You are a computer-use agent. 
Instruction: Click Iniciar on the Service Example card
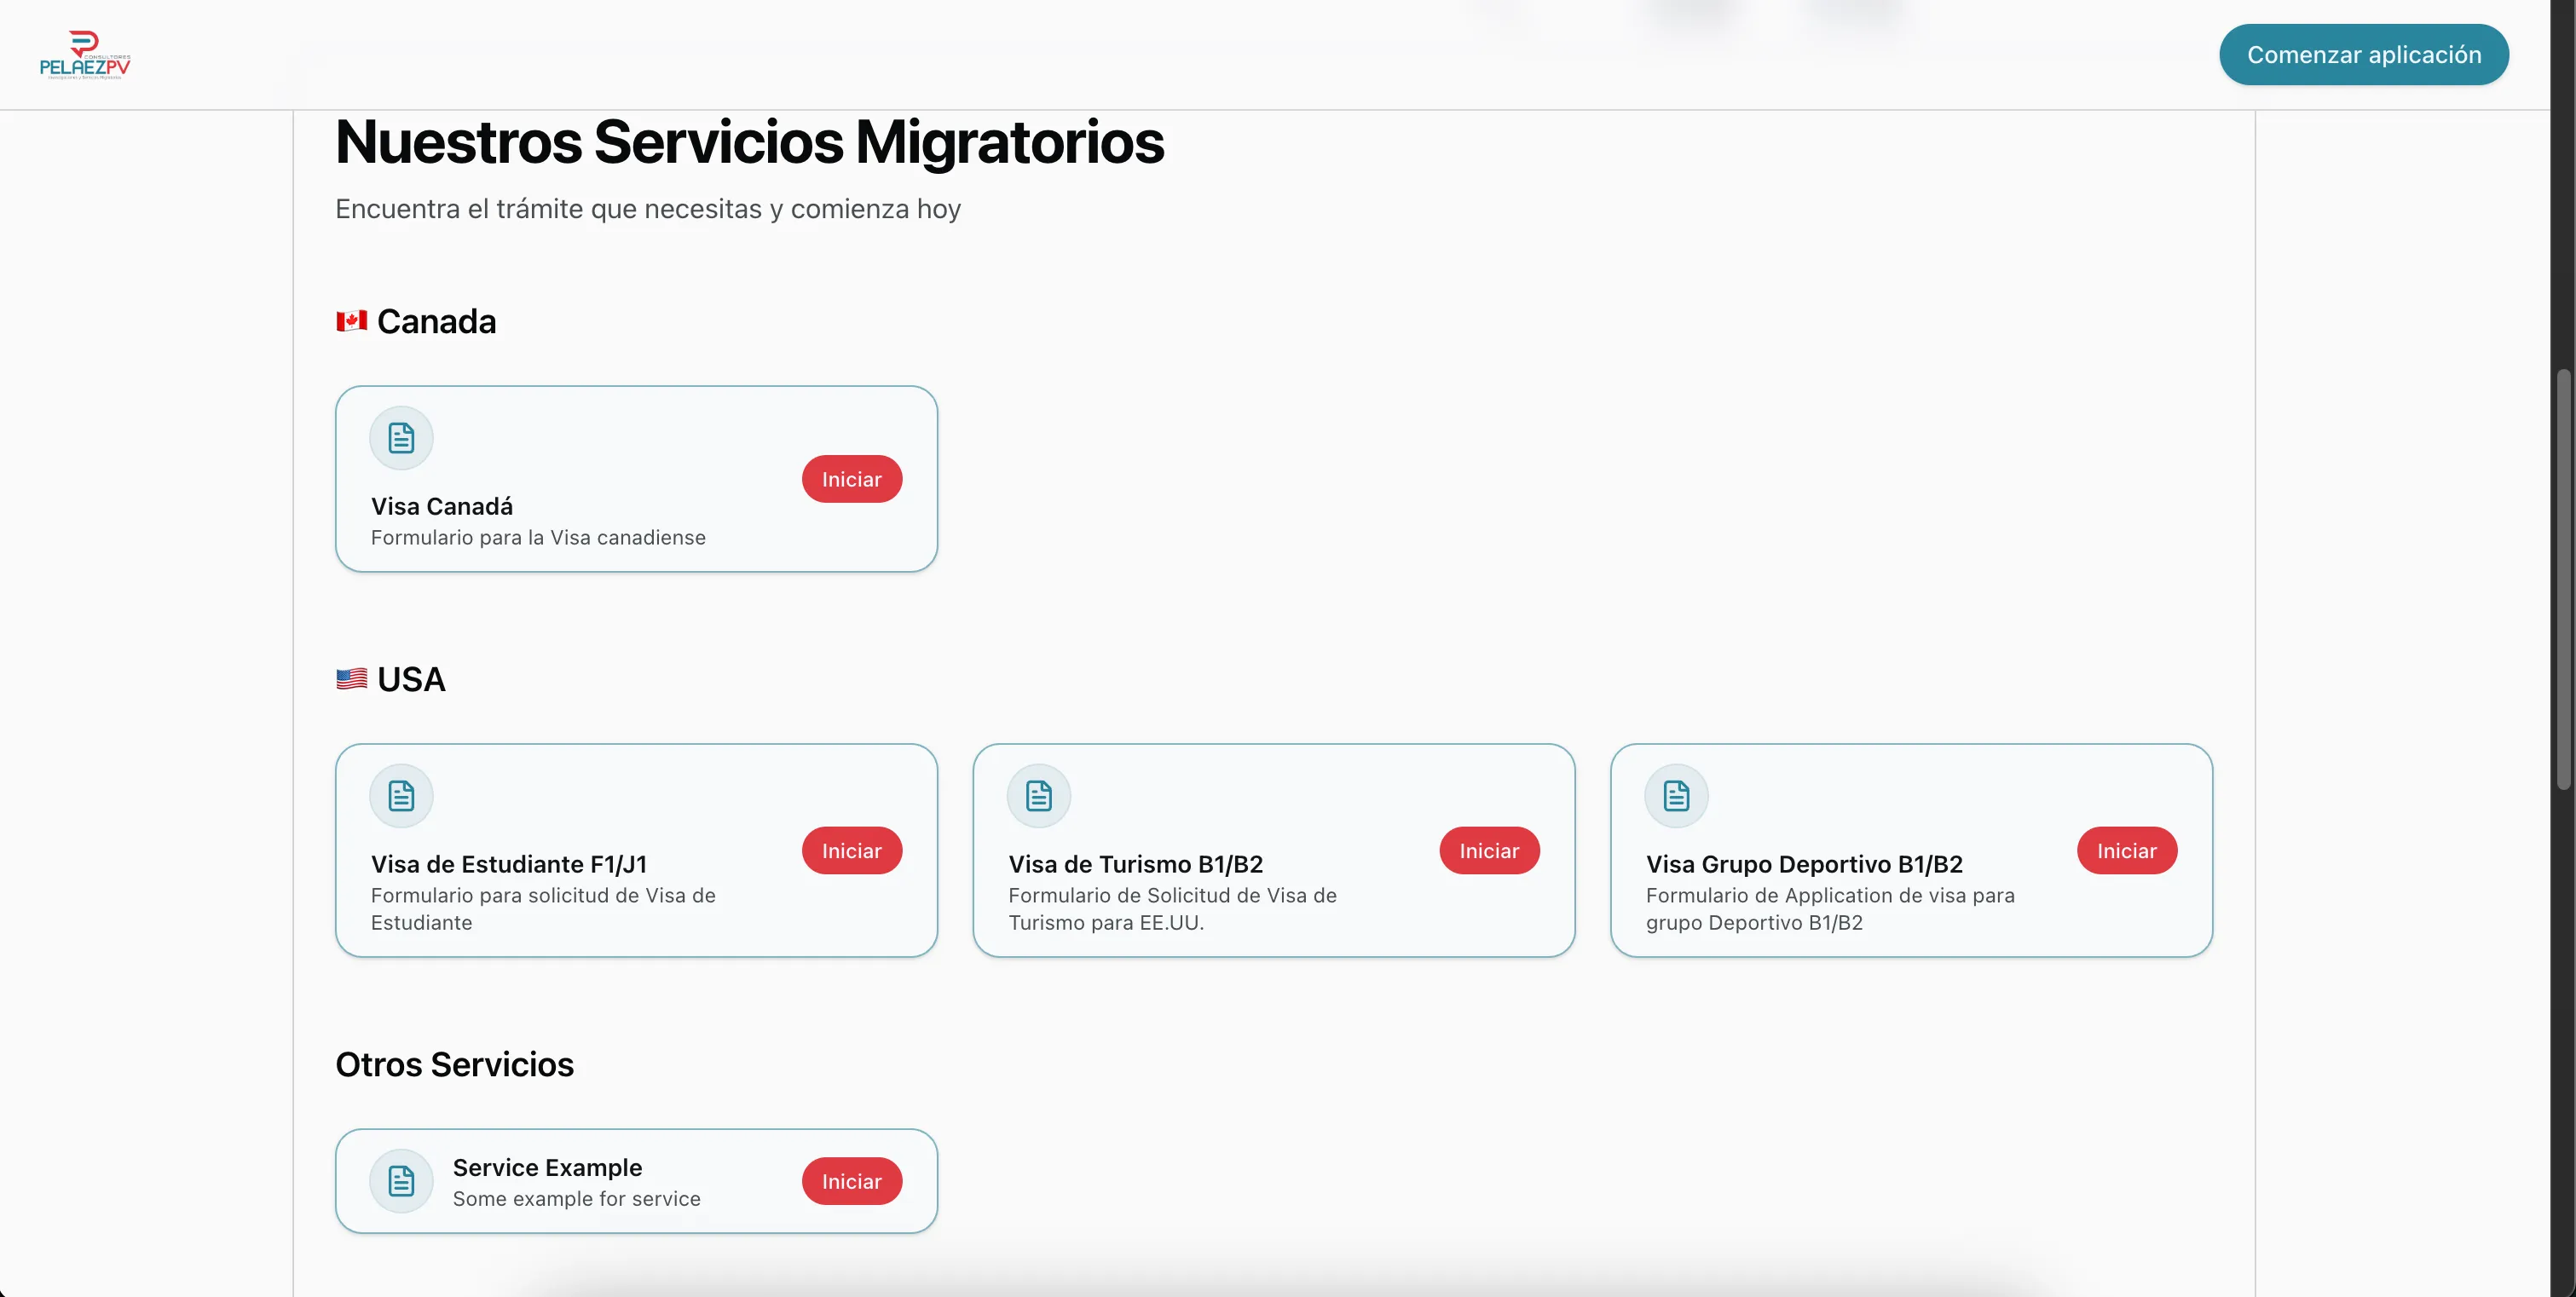point(851,1180)
